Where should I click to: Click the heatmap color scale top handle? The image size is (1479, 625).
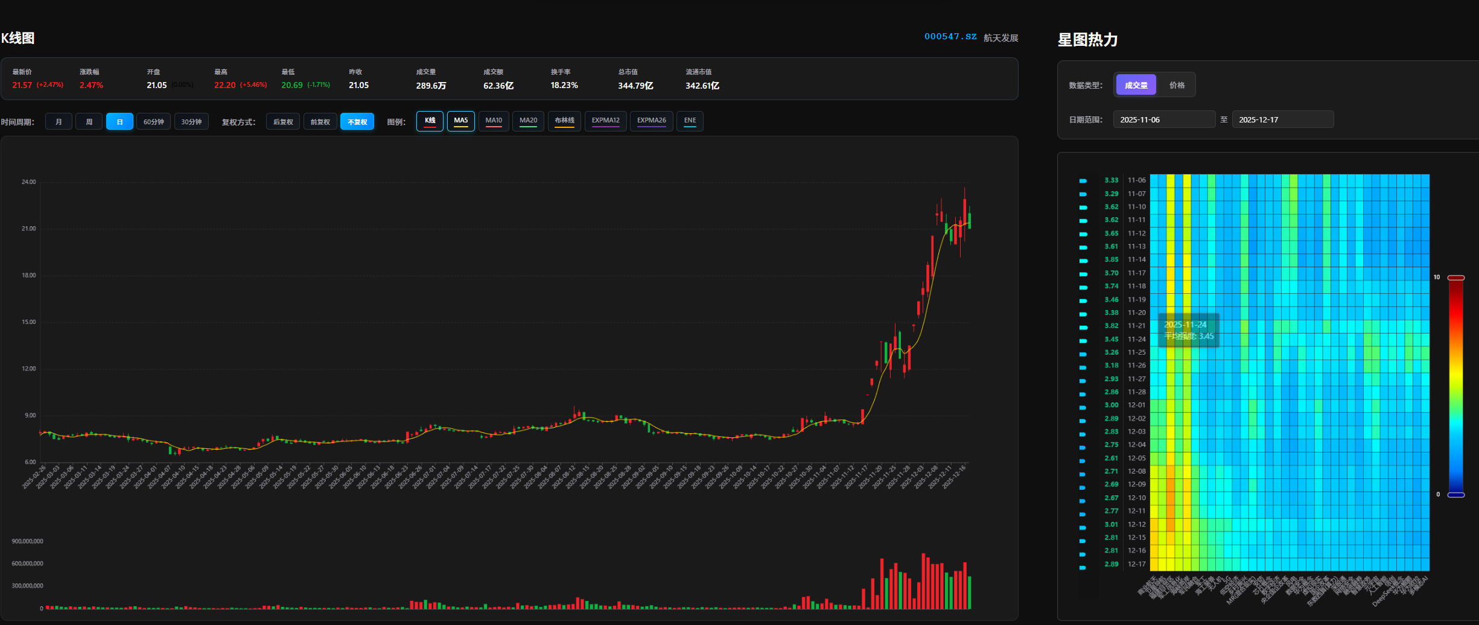1456,278
